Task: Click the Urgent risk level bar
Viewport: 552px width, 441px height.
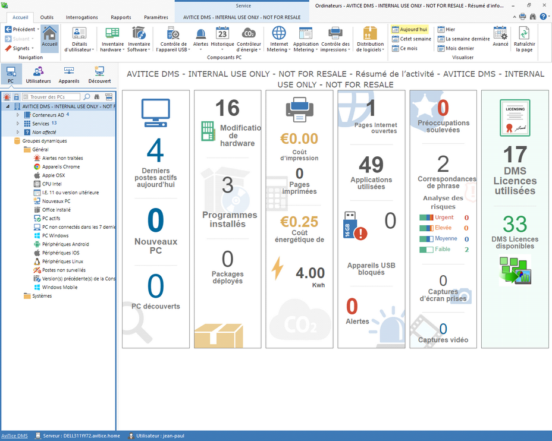Action: tap(426, 218)
